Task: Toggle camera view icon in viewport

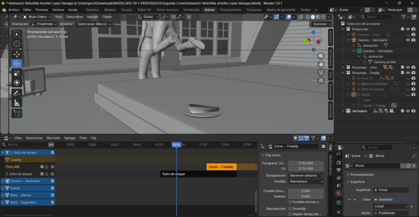Action: pyautogui.click(x=321, y=72)
